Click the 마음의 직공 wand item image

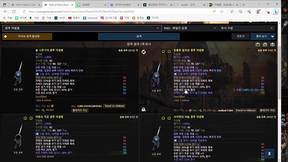[18, 137]
